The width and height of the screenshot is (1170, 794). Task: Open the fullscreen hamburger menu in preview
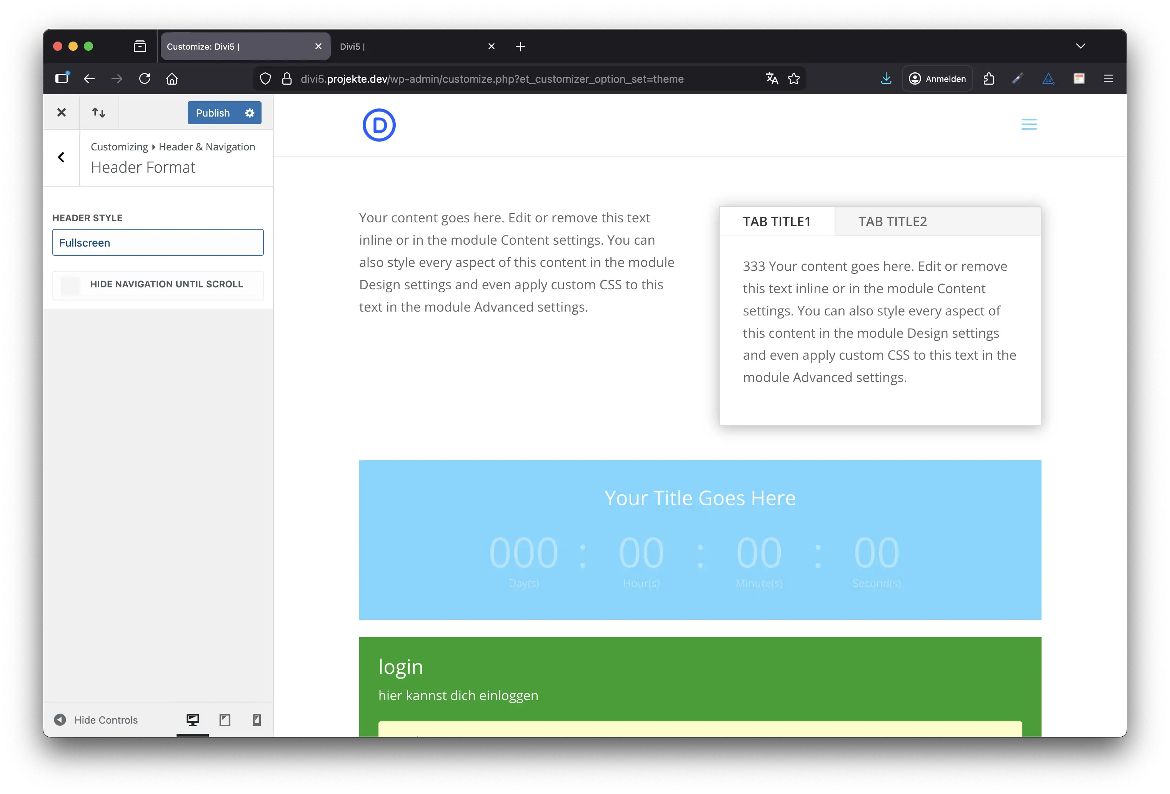pyautogui.click(x=1028, y=124)
